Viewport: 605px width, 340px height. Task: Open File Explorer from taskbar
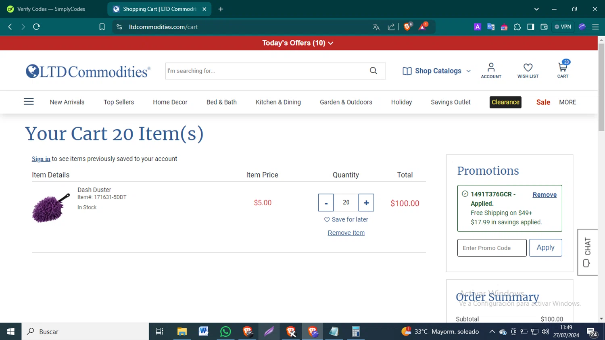click(x=182, y=332)
